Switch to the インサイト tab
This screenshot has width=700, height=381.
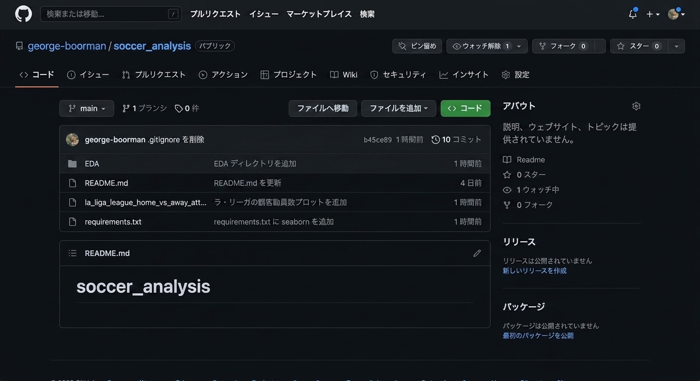point(464,74)
